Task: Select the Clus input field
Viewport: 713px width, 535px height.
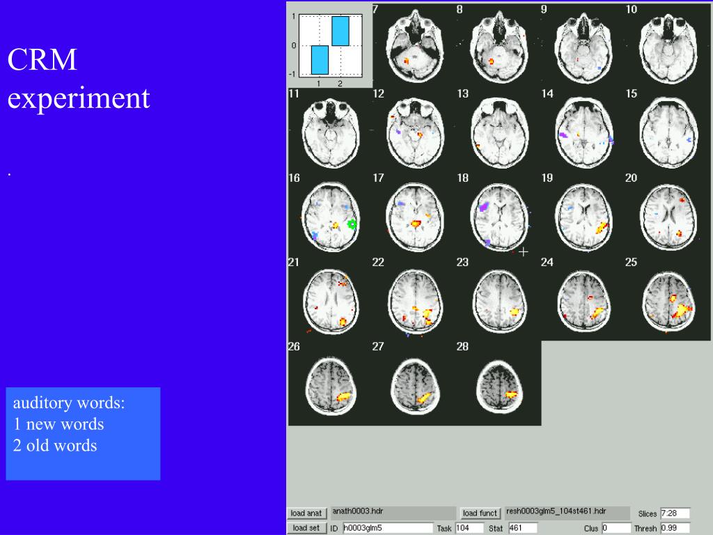Action: click(x=616, y=528)
